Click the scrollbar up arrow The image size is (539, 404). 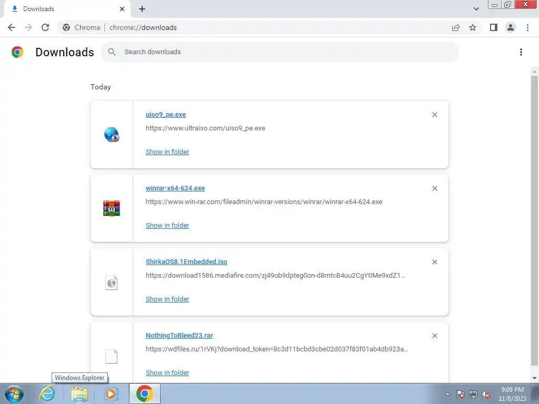click(534, 72)
